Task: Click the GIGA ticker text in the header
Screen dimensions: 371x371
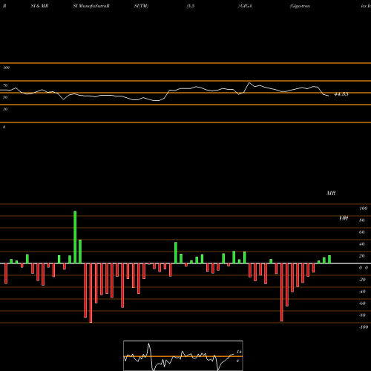Action: click(246, 6)
